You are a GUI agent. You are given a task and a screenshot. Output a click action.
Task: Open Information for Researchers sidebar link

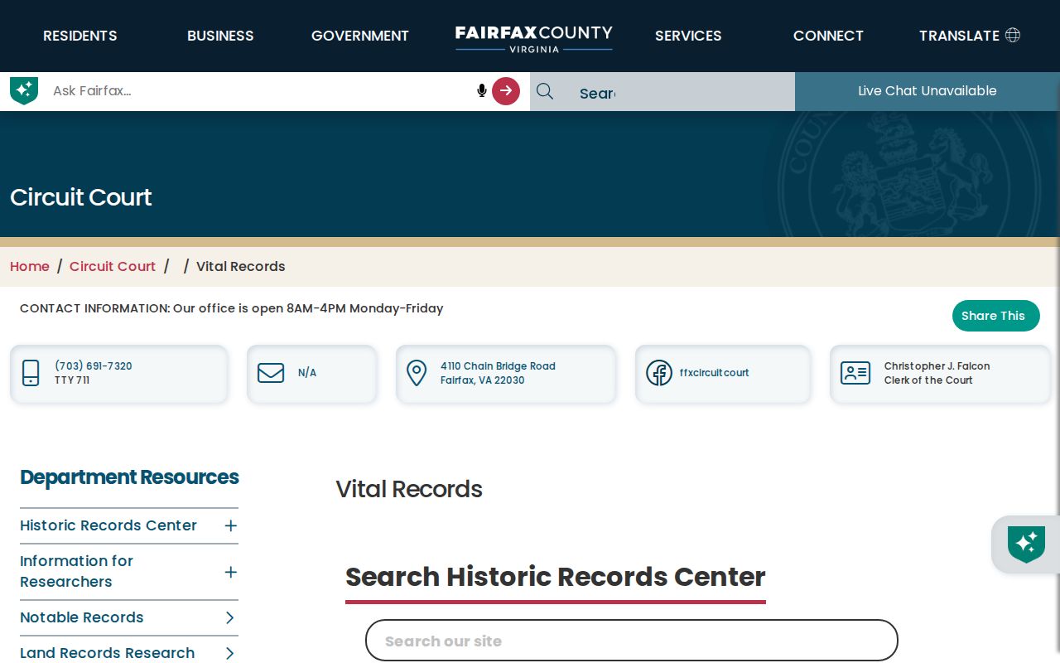[x=76, y=571]
